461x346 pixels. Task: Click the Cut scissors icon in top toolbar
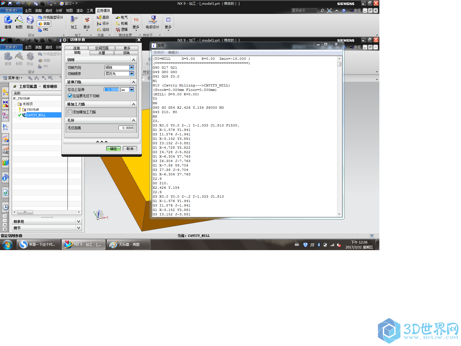[x=29, y=3]
